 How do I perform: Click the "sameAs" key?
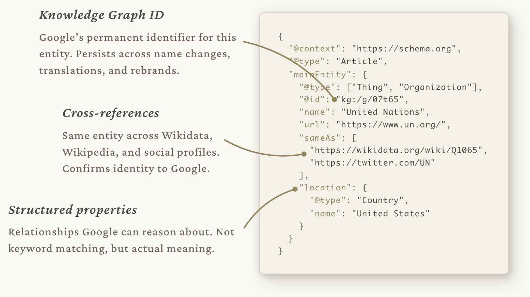(x=320, y=138)
